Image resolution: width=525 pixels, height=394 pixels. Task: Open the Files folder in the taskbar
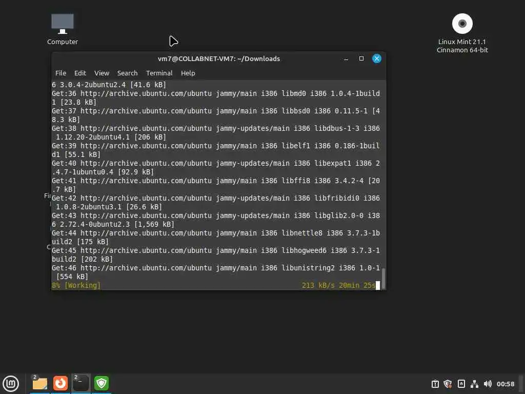pos(40,383)
